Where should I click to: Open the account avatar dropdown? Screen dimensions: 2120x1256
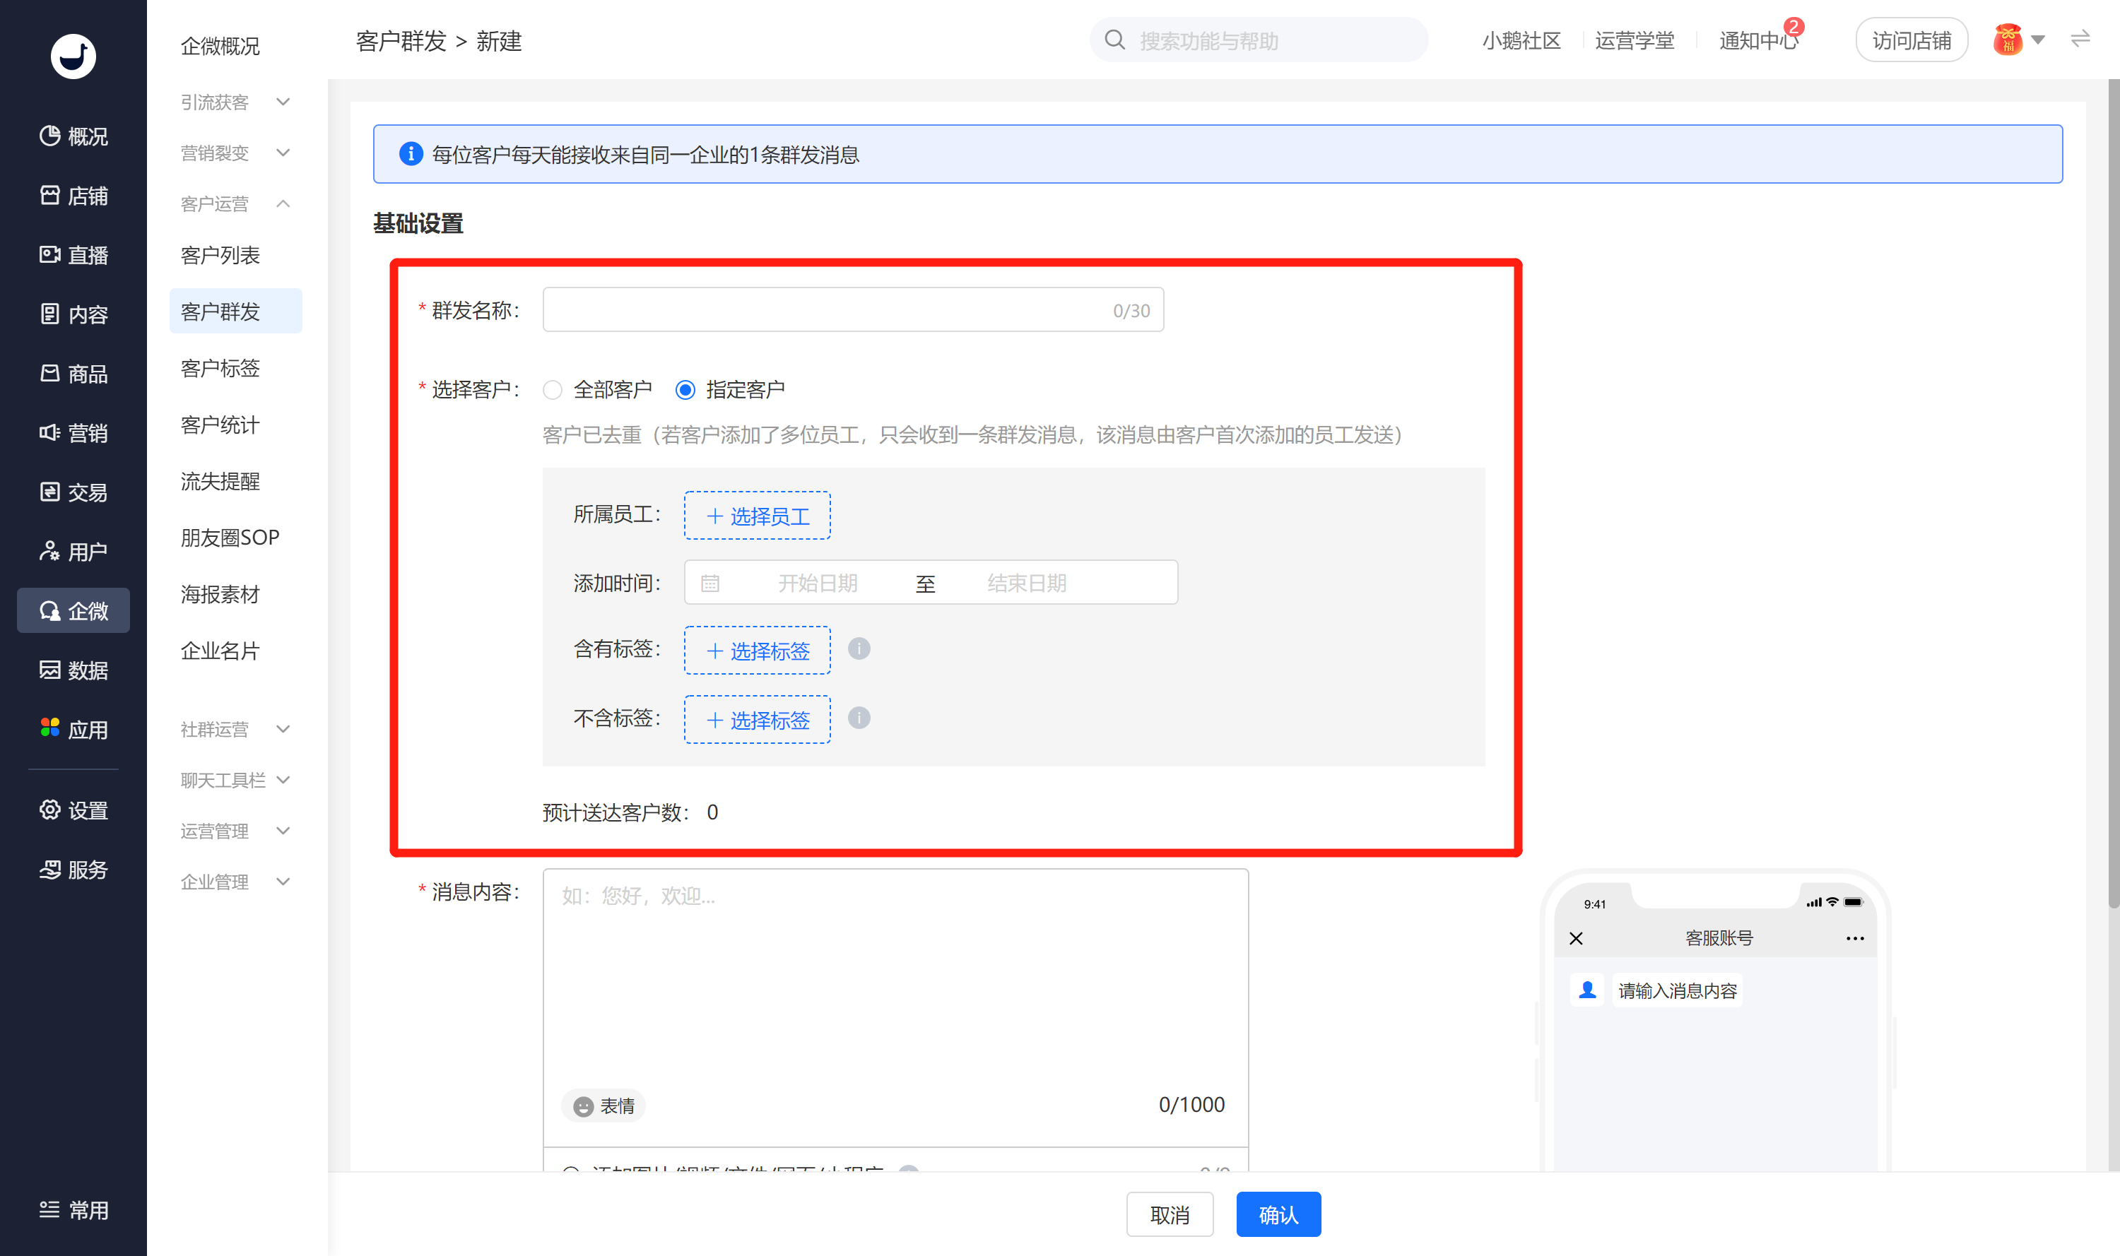tap(2019, 40)
